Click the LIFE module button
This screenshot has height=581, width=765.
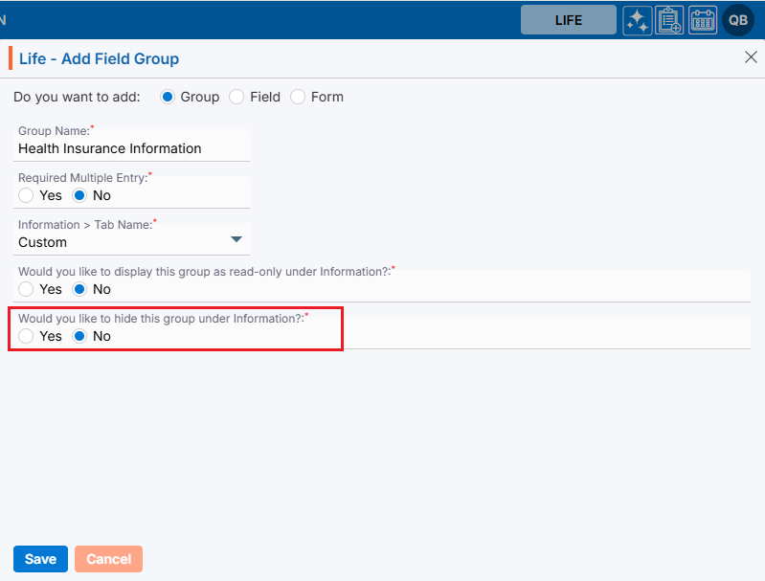[x=568, y=20]
